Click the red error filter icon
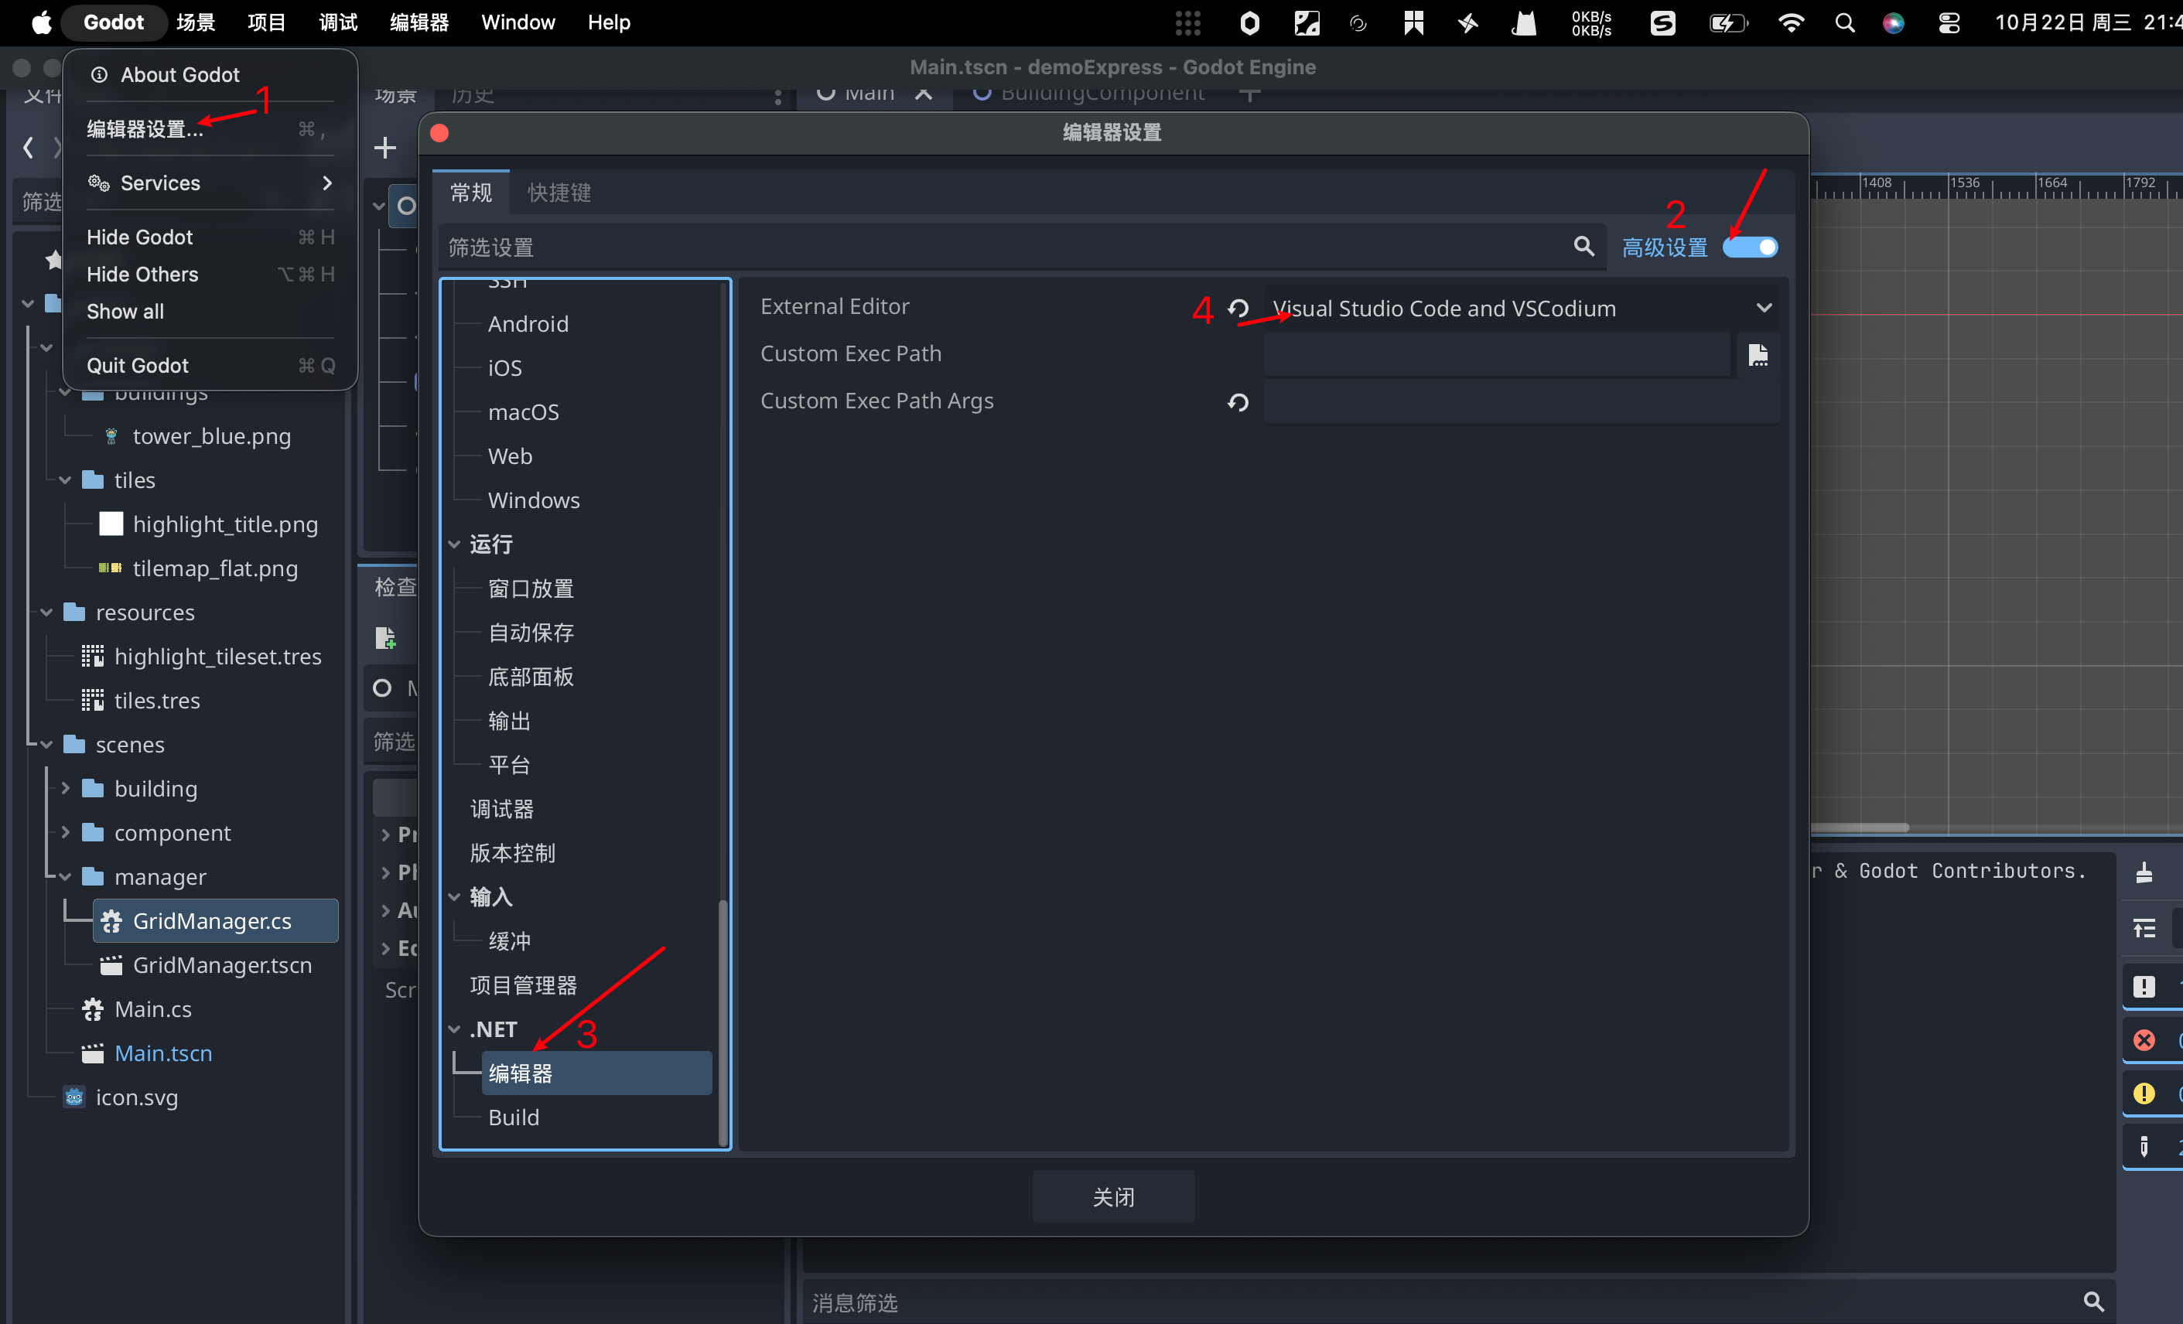Screen dimensions: 2183x1324 [2143, 1039]
